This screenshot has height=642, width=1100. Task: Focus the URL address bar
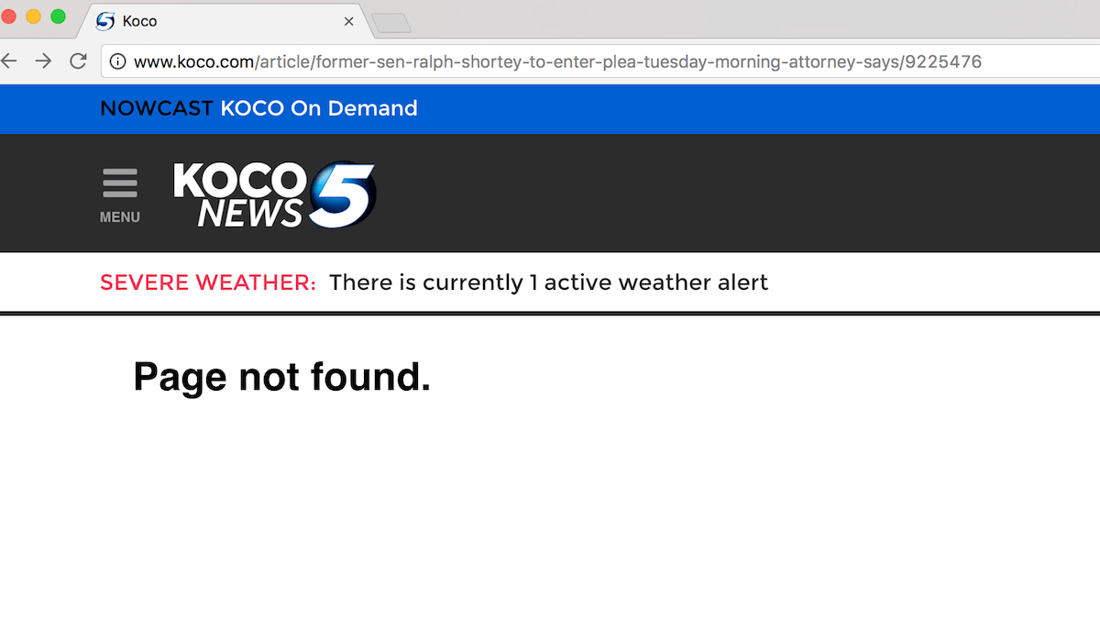(x=600, y=61)
